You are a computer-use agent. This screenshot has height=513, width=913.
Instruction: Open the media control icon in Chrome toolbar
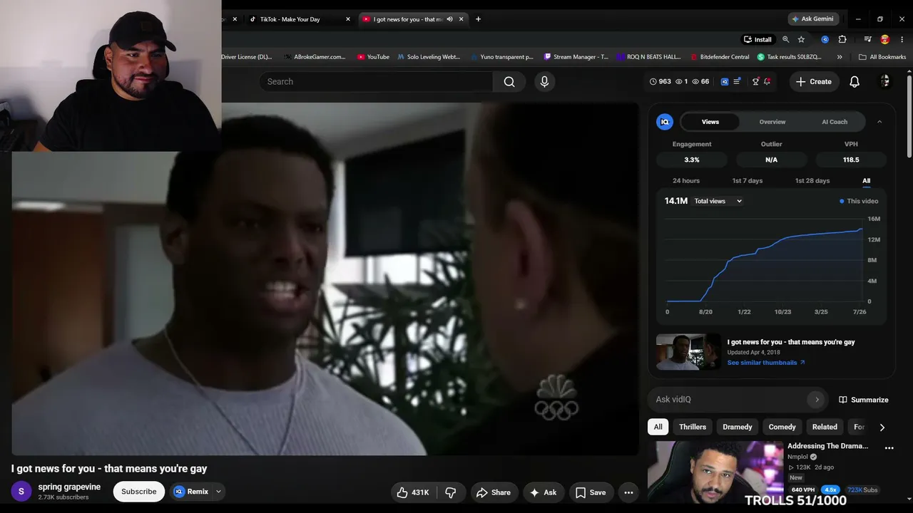(x=867, y=39)
